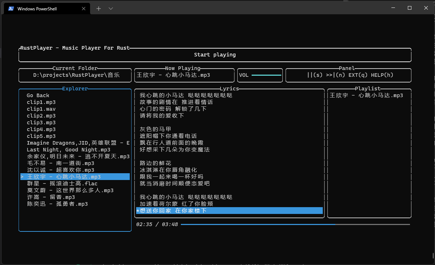This screenshot has height=265, width=435.
Task: Maximize the PowerShell window
Action: (x=410, y=8)
